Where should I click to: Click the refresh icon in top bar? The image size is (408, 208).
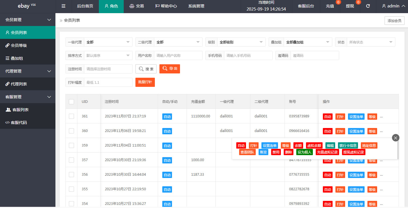click(368, 6)
